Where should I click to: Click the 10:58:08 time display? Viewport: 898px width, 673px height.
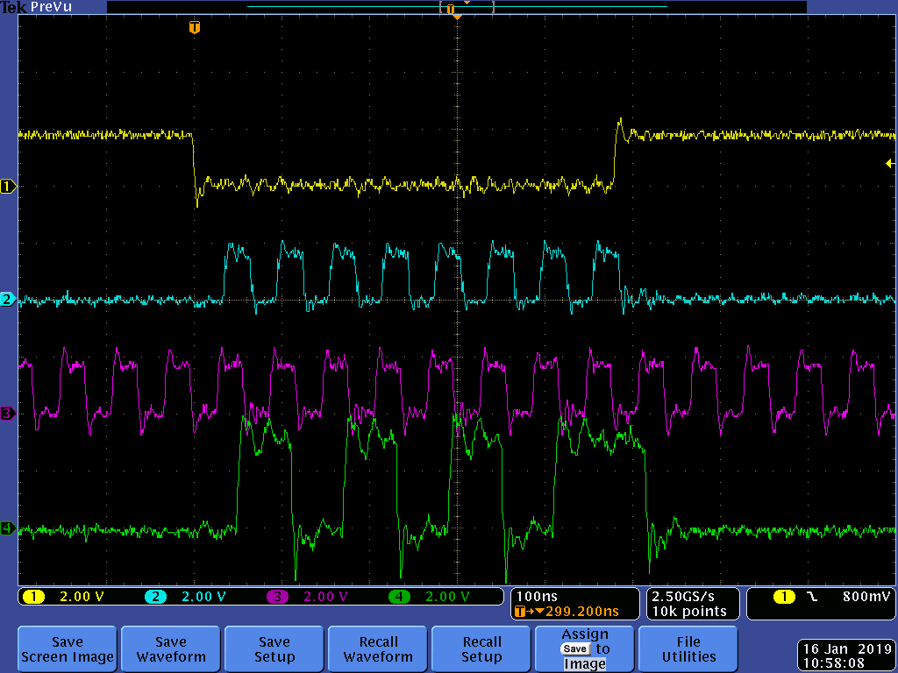pos(834,663)
